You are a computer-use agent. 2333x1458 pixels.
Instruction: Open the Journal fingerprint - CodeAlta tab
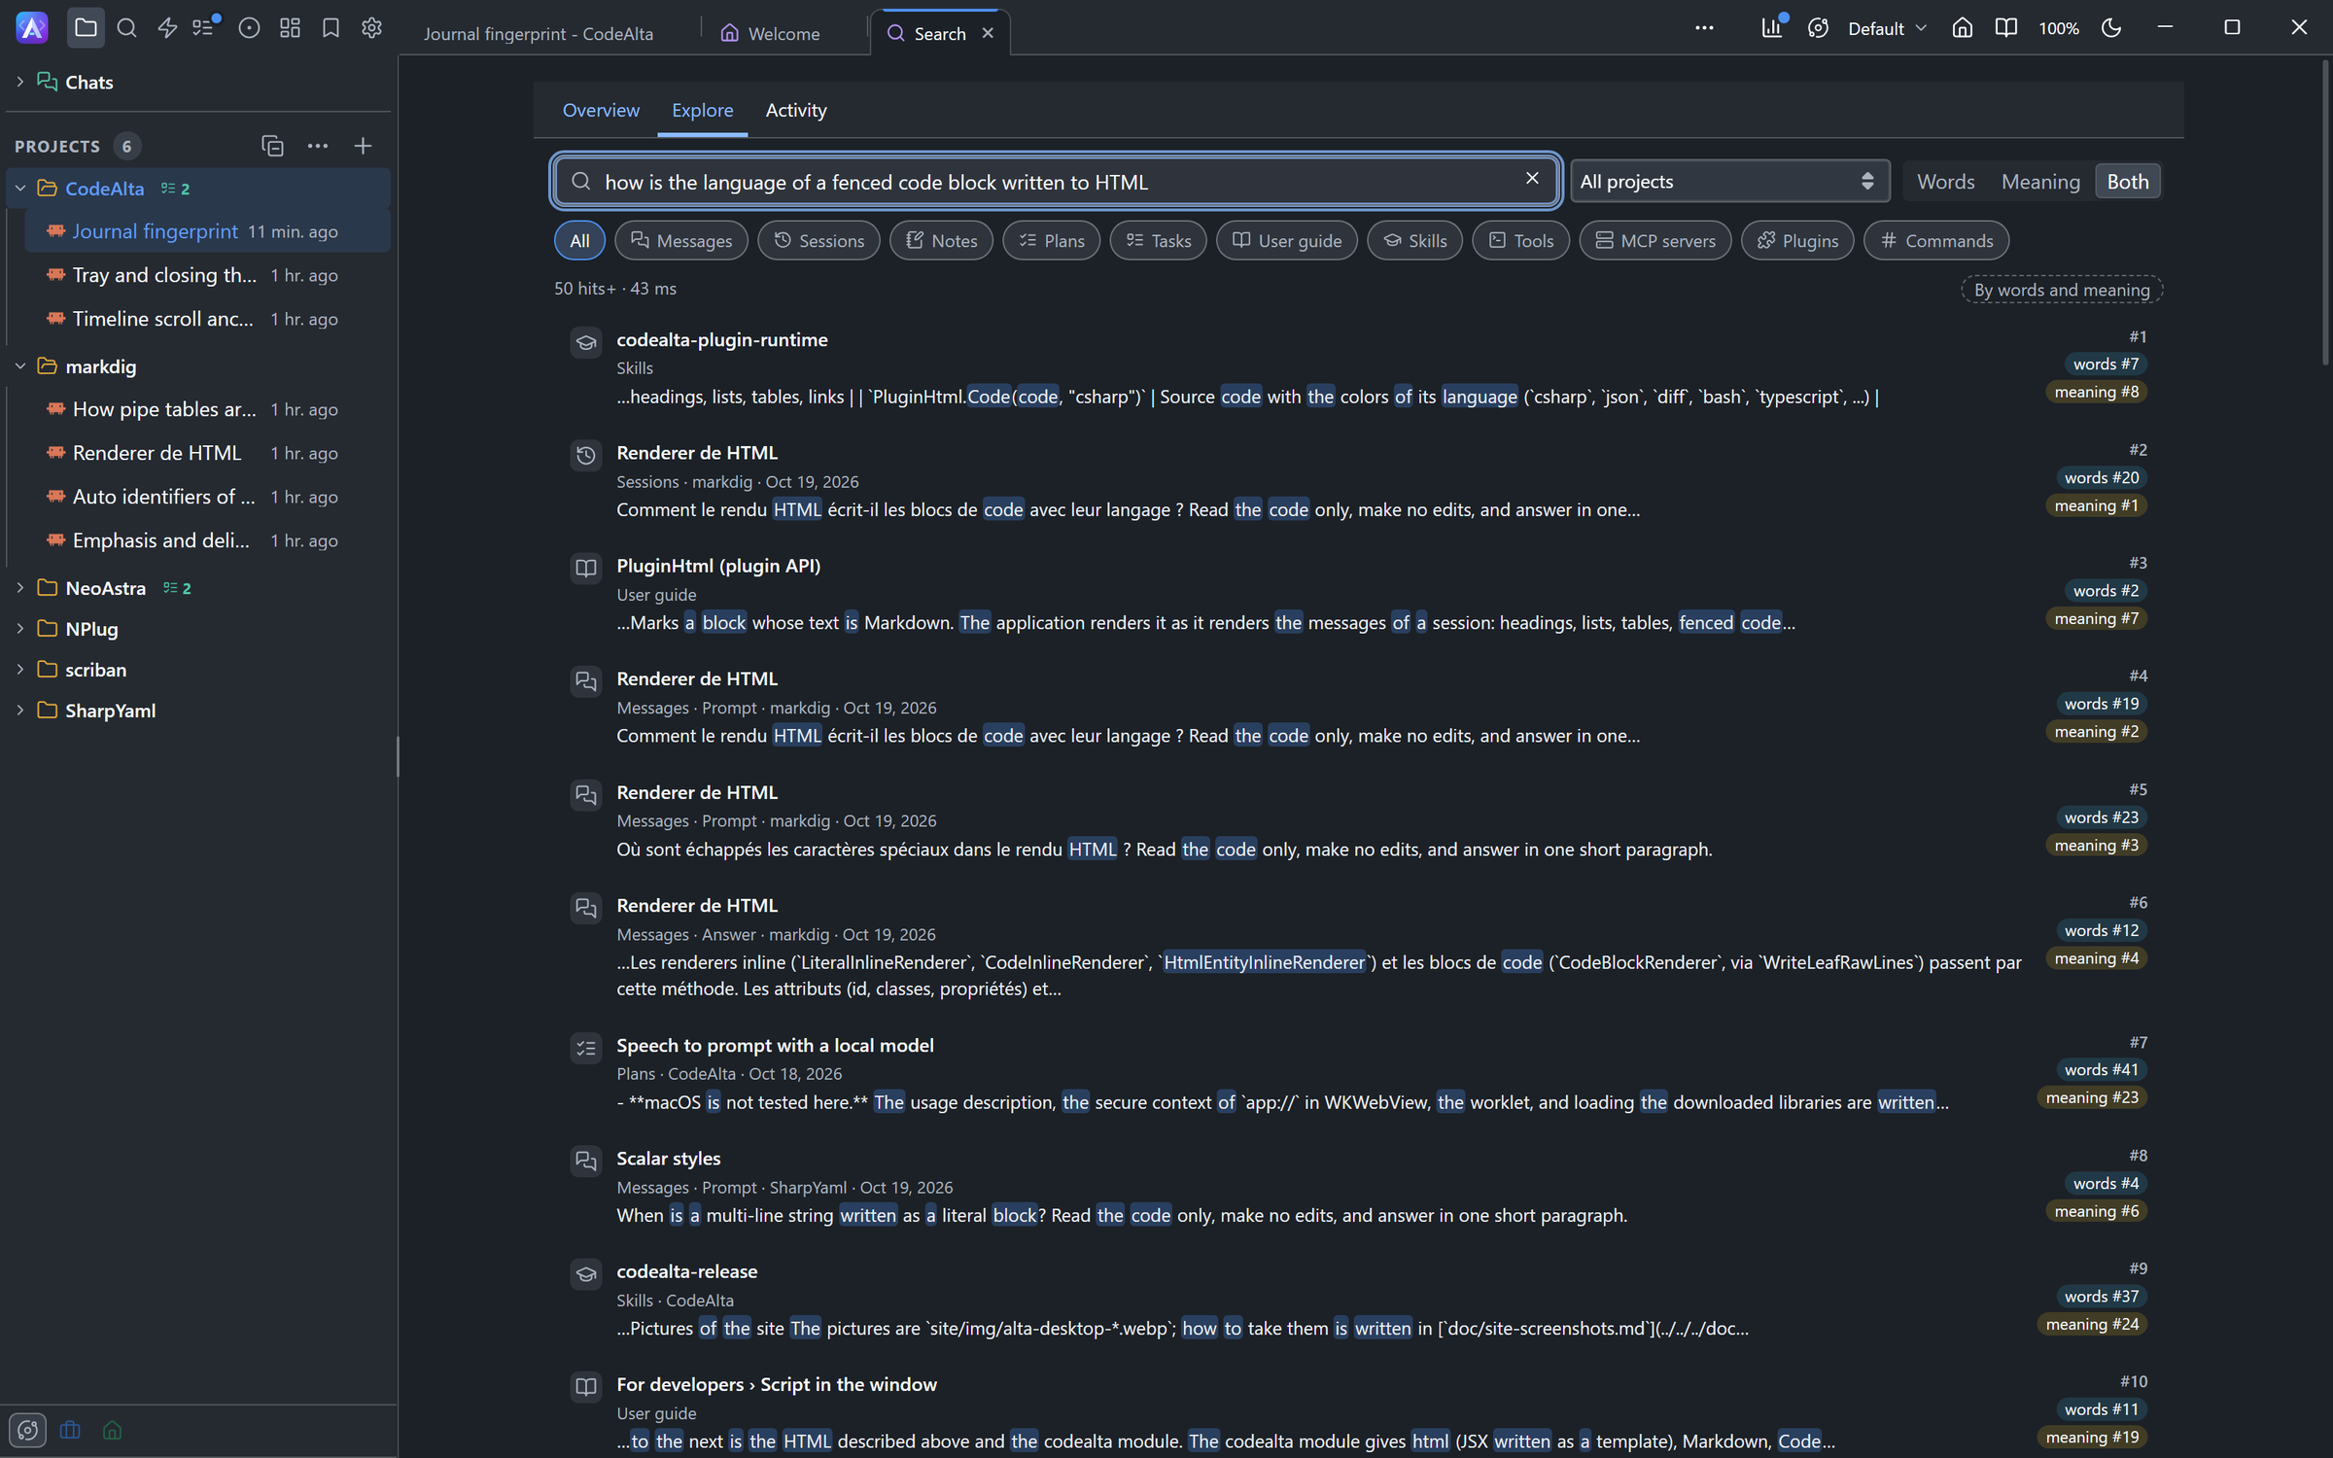pyautogui.click(x=538, y=33)
